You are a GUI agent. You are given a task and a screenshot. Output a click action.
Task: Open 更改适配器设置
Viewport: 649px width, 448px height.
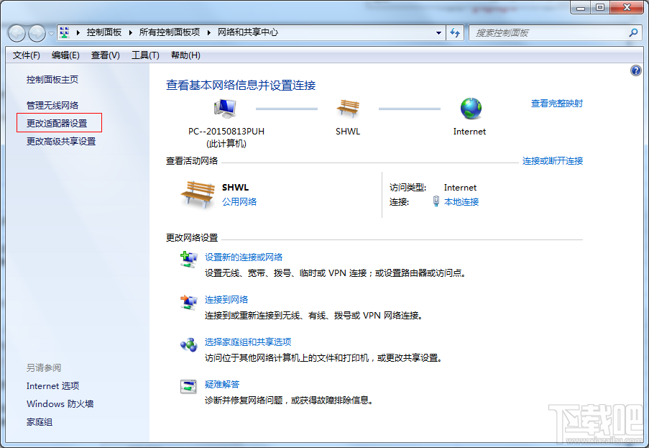pyautogui.click(x=57, y=124)
